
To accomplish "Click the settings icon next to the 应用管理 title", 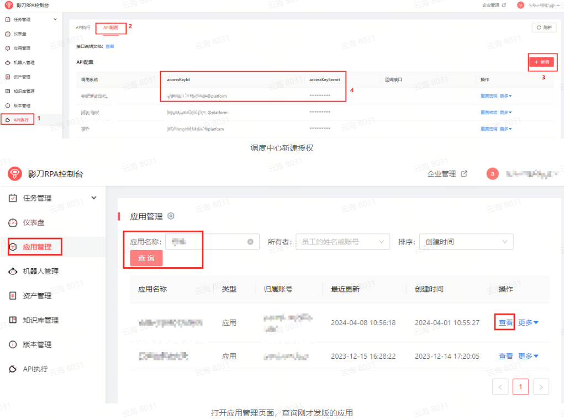I will 171,216.
